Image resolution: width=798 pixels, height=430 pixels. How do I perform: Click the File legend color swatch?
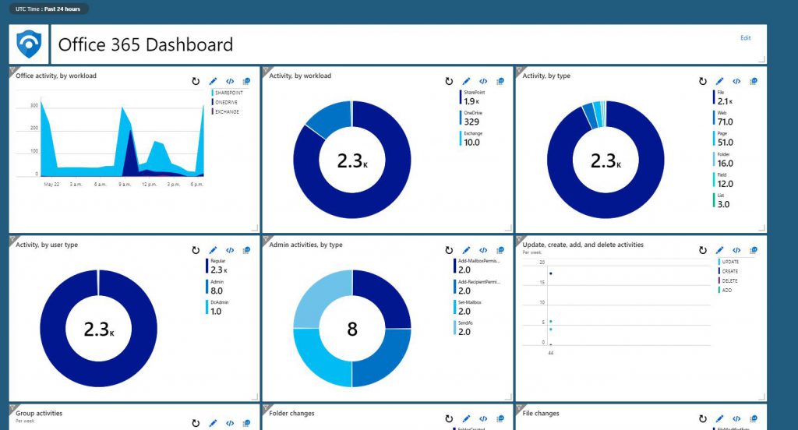point(712,97)
